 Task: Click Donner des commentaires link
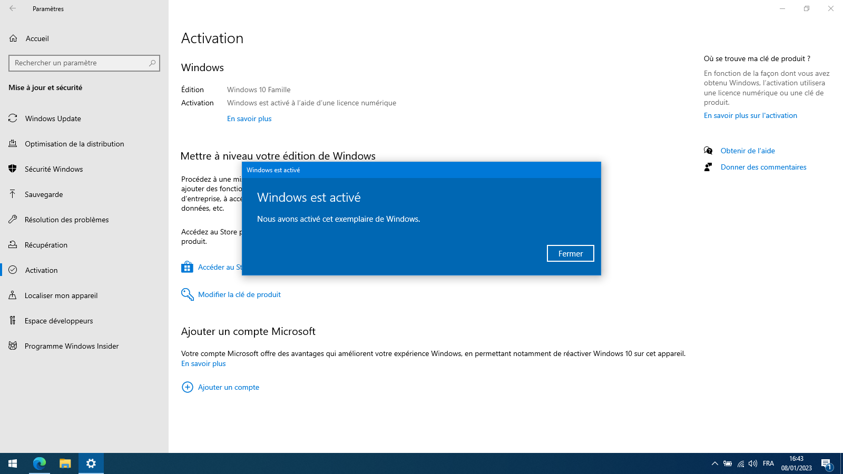763,167
